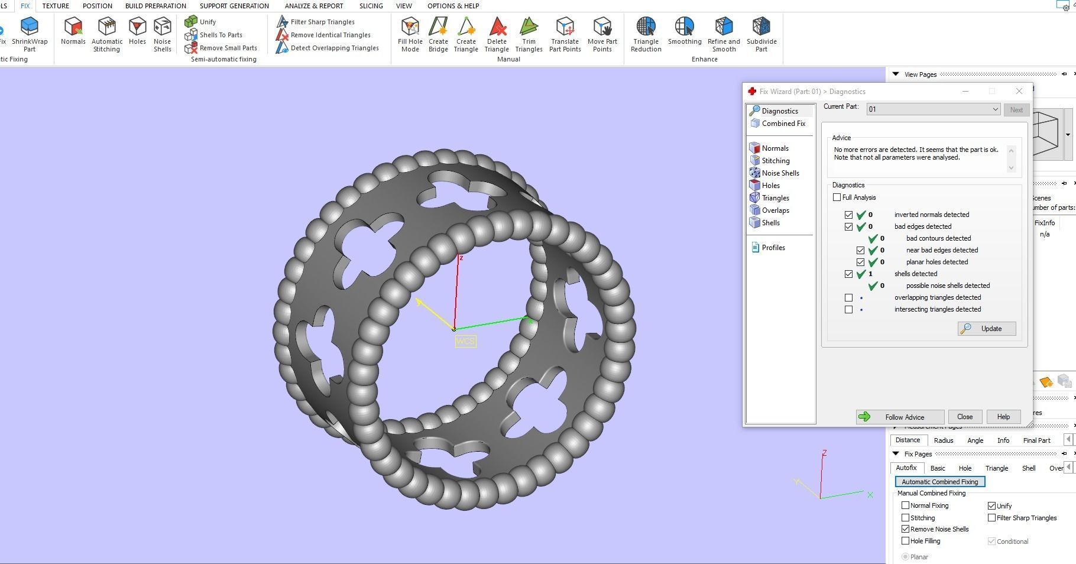Choose Remove Small Parts

pyautogui.click(x=221, y=48)
